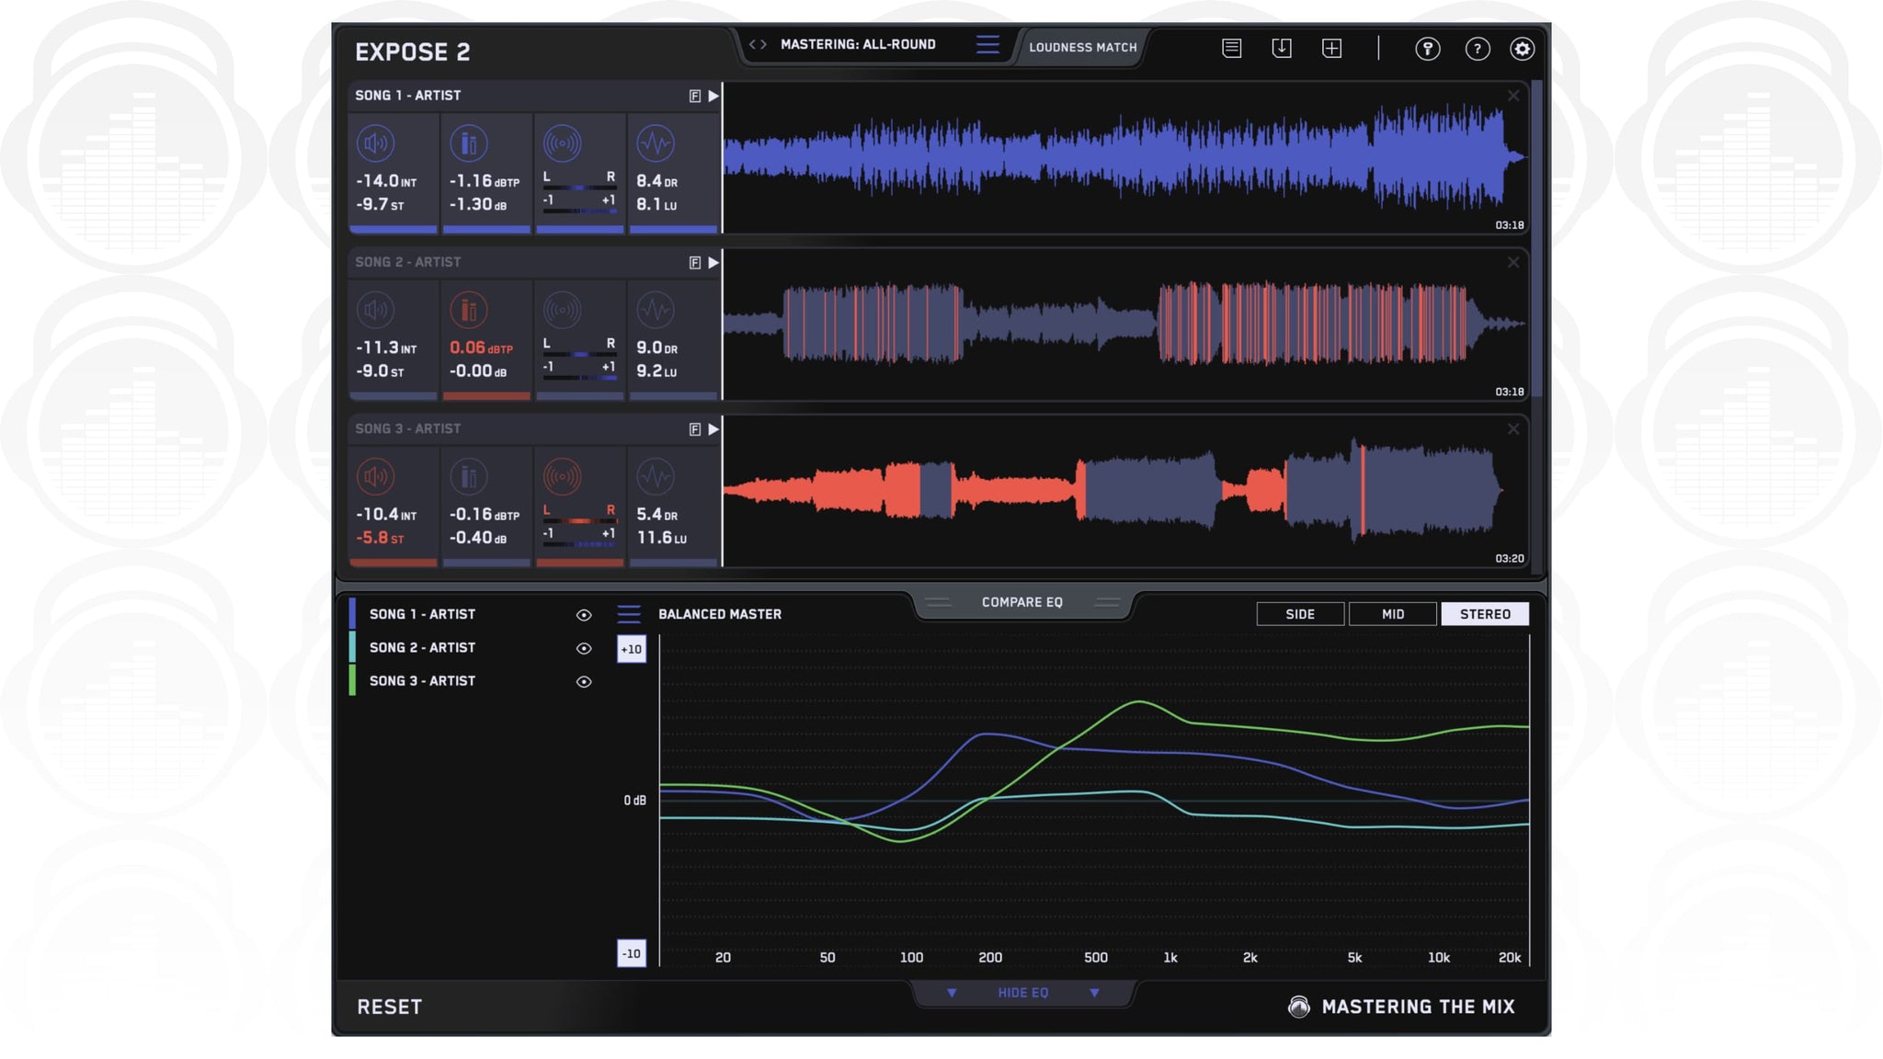The image size is (1883, 1059).
Task: Toggle Song 3 EQ curve visibility eye
Action: (584, 681)
